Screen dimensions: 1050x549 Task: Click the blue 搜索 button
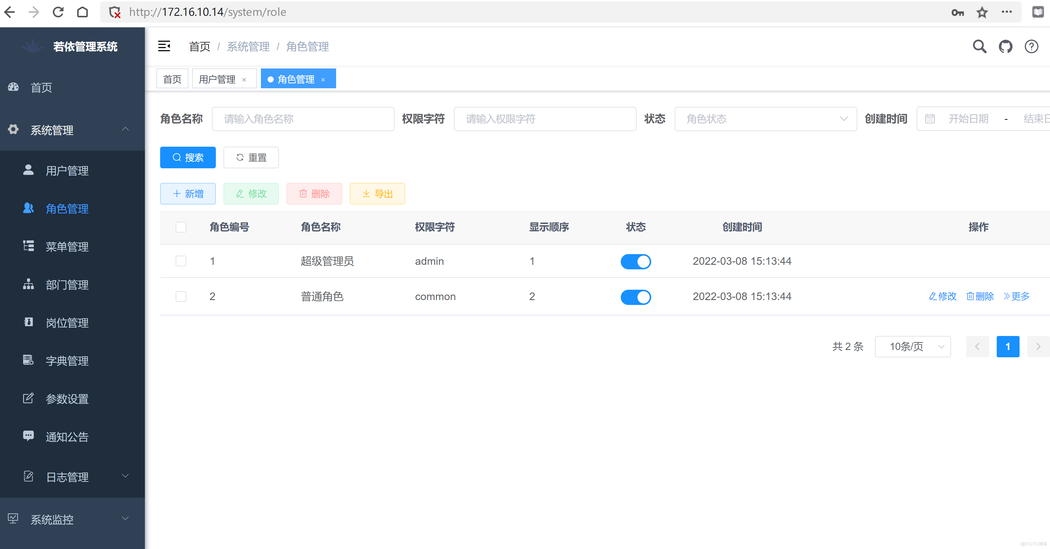tap(188, 157)
